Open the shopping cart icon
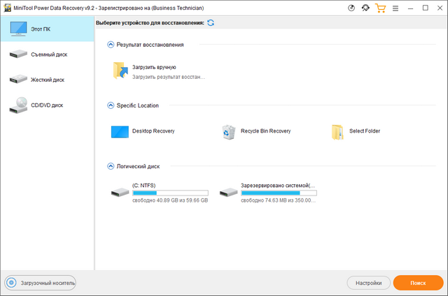This screenshot has width=448, height=296. [381, 8]
